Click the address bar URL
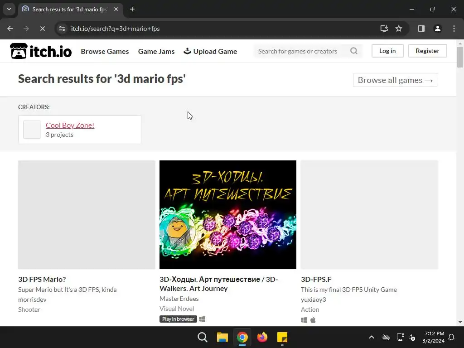Image resolution: width=464 pixels, height=348 pixels. pos(116,29)
